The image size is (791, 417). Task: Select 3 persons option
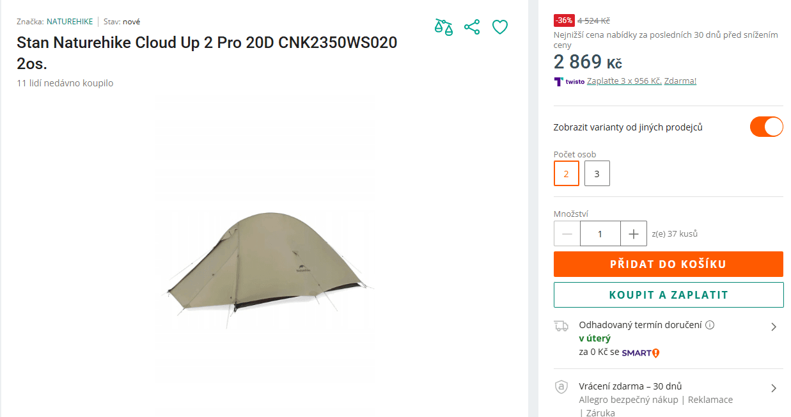pyautogui.click(x=597, y=173)
